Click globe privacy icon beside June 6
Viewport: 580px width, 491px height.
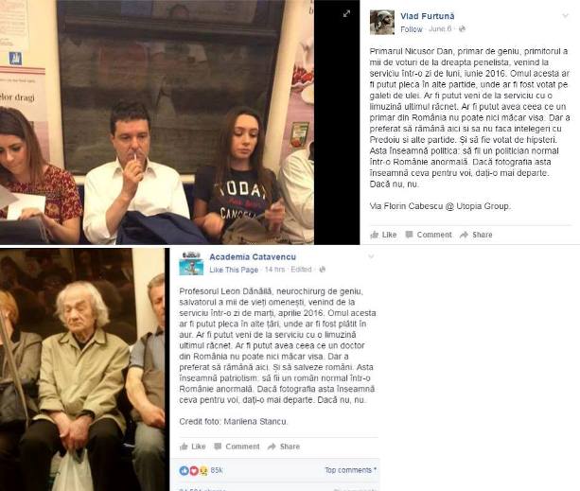tap(462, 28)
